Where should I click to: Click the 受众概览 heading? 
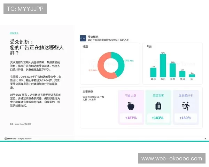(x=93, y=37)
